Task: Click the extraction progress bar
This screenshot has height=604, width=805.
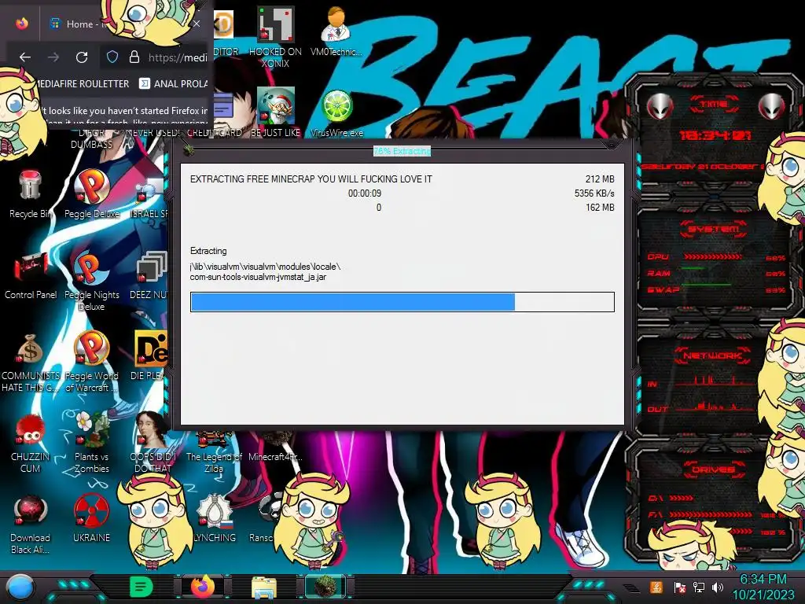Action: coord(402,302)
